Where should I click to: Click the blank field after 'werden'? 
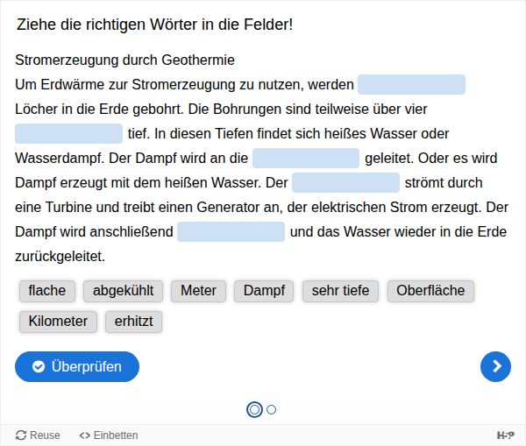(x=411, y=85)
